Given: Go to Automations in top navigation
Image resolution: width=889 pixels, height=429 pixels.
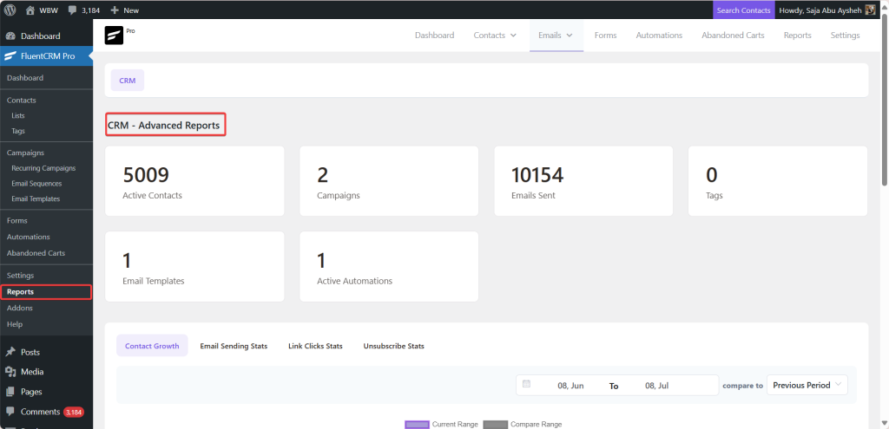Looking at the screenshot, I should (659, 35).
